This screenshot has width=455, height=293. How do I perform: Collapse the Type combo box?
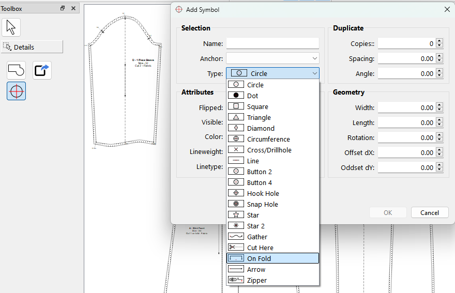[x=314, y=73]
